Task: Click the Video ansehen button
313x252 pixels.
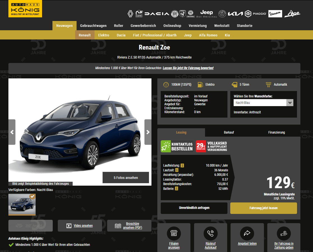Action: 80,225
